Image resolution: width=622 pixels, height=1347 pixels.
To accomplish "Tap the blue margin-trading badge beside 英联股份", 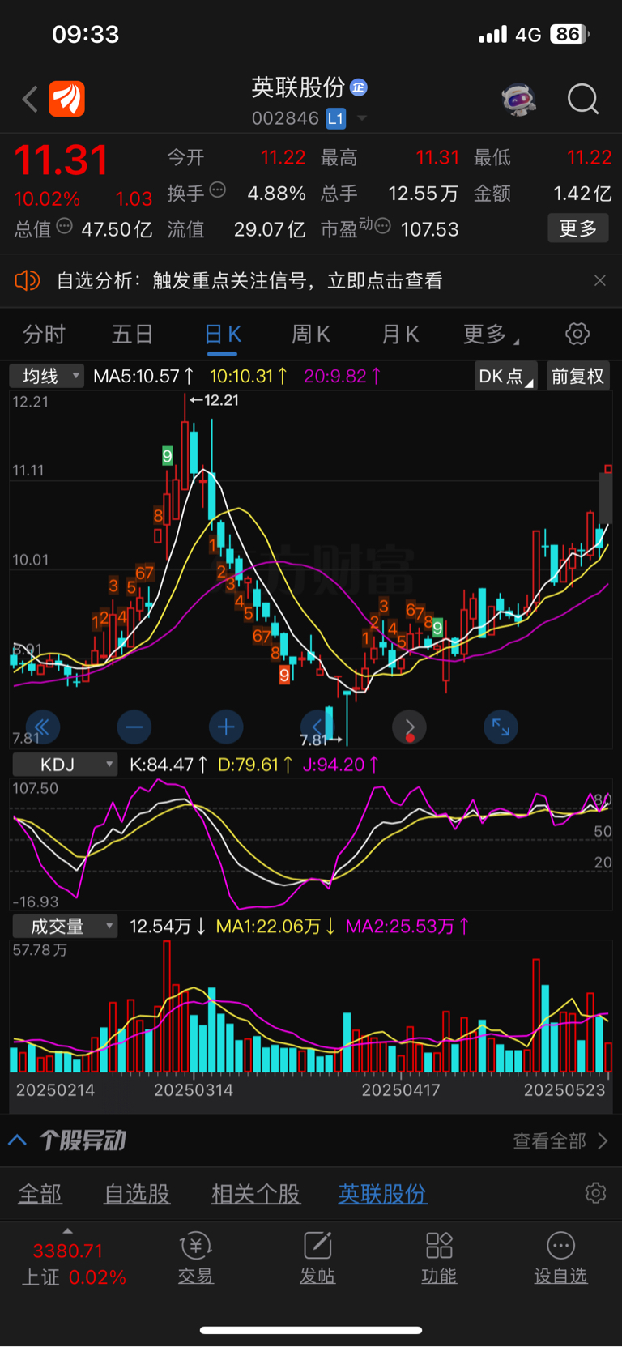I will coord(358,87).
